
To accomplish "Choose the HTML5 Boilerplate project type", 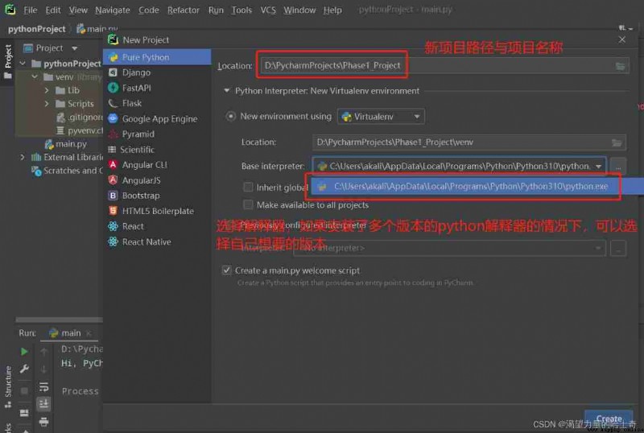I will point(157,211).
